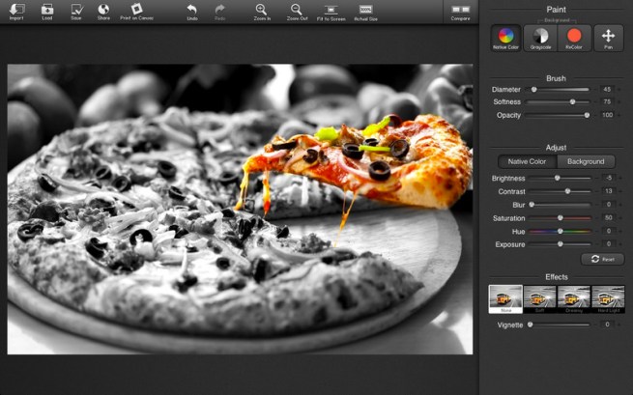633x395 pixels.
Task: Increase Brightness with its plus button
Action: point(620,178)
